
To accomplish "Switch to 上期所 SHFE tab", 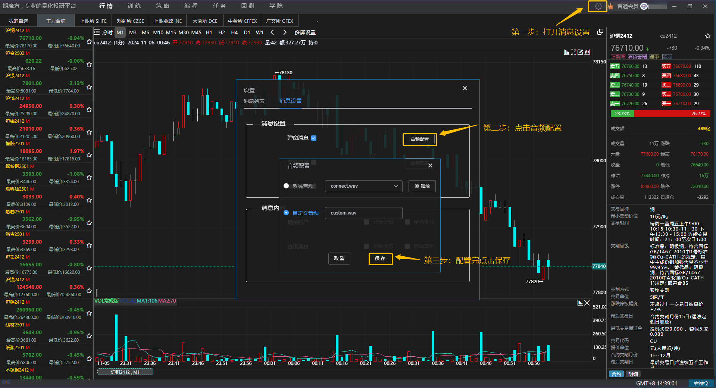I will [x=93, y=21].
